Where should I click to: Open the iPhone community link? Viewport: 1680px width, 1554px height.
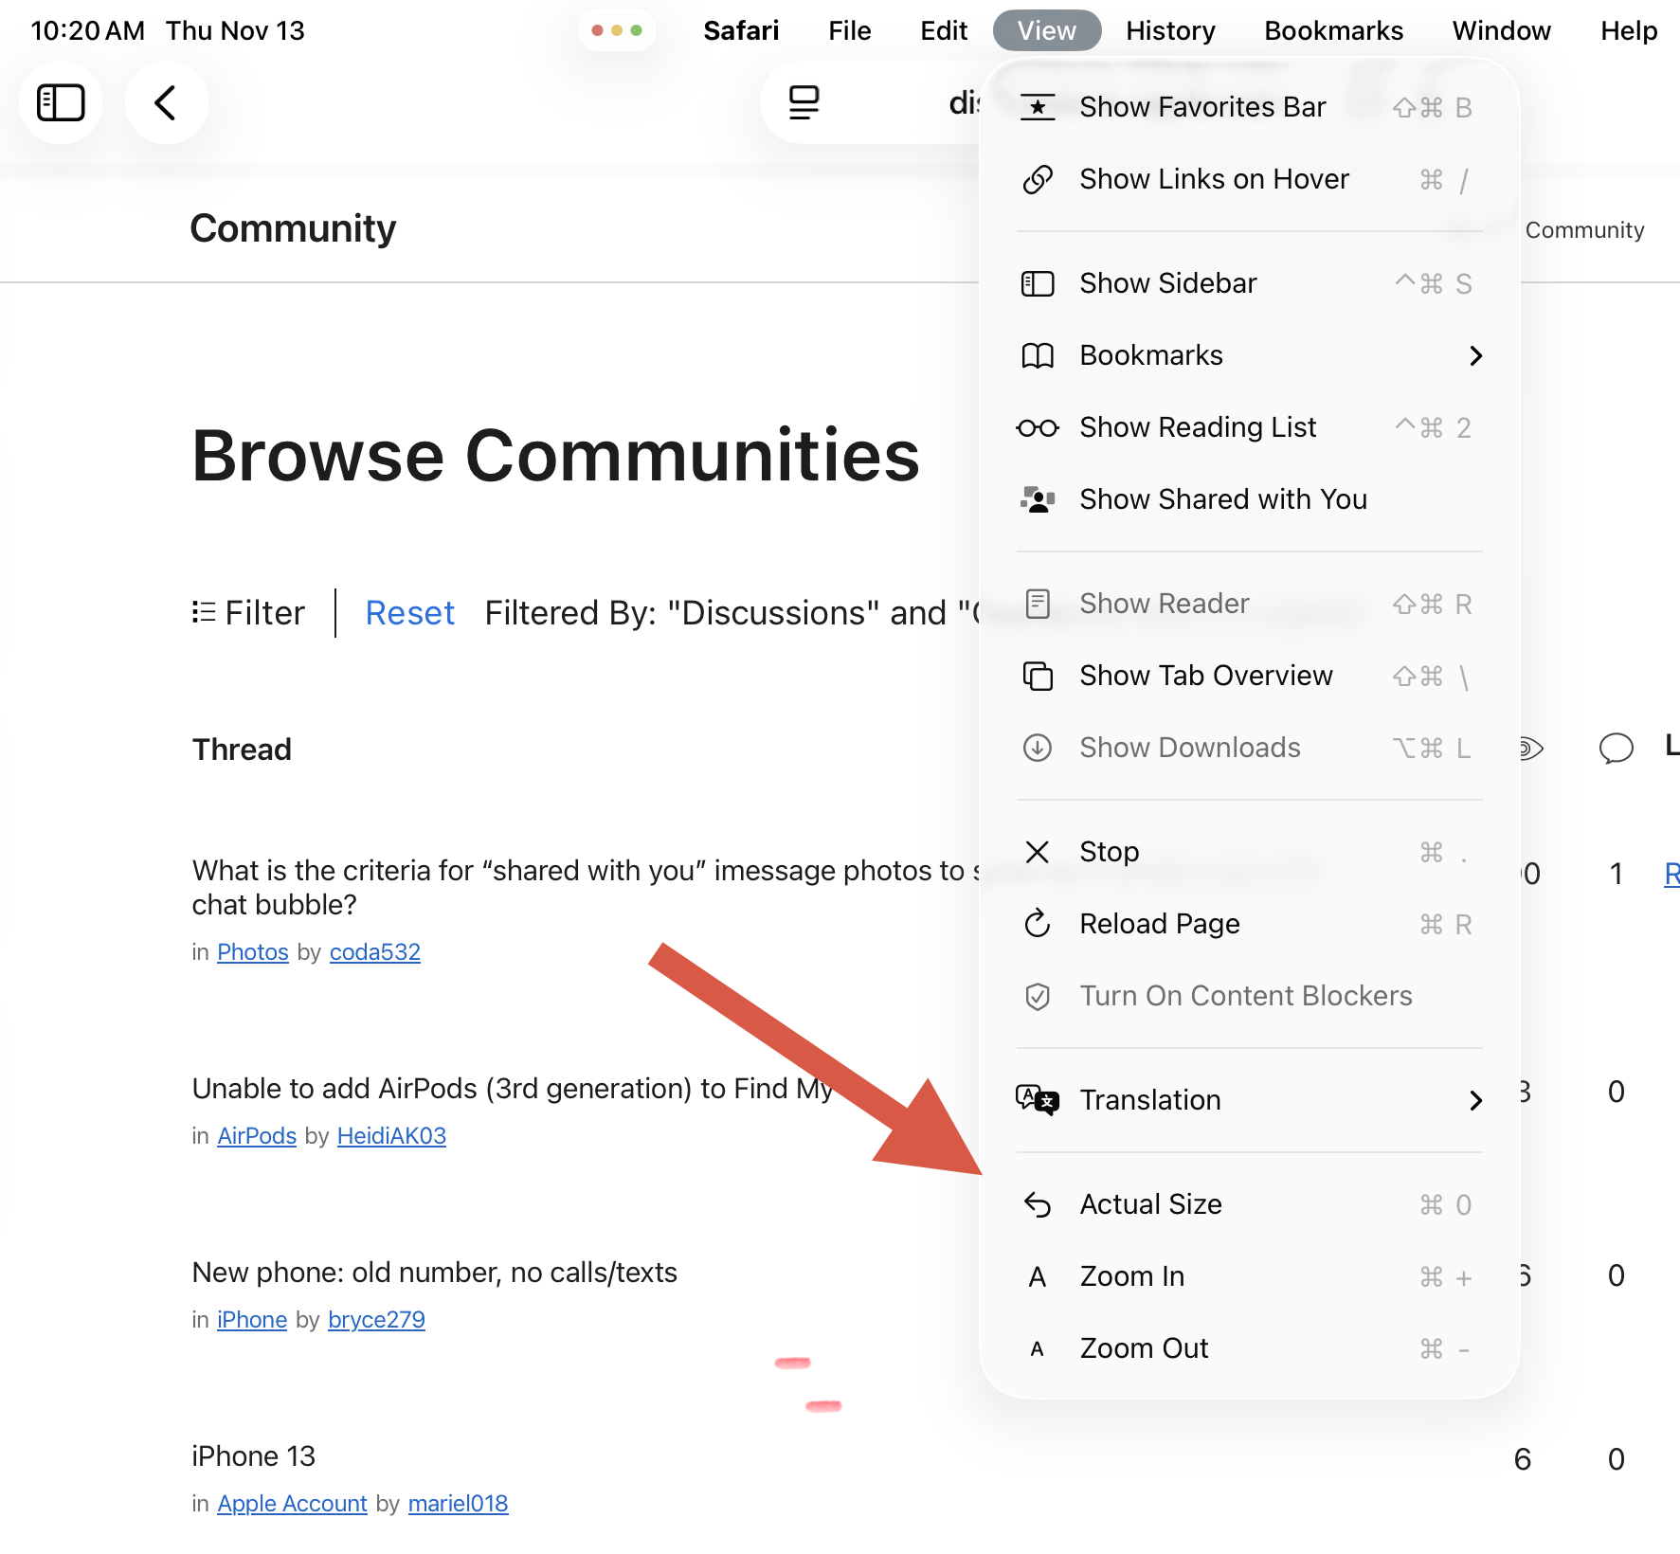pos(252,1320)
